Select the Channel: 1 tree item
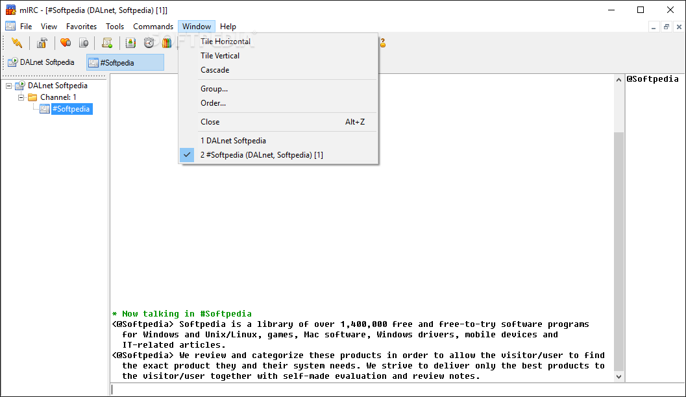Screen dimensions: 686x397 (x=58, y=97)
